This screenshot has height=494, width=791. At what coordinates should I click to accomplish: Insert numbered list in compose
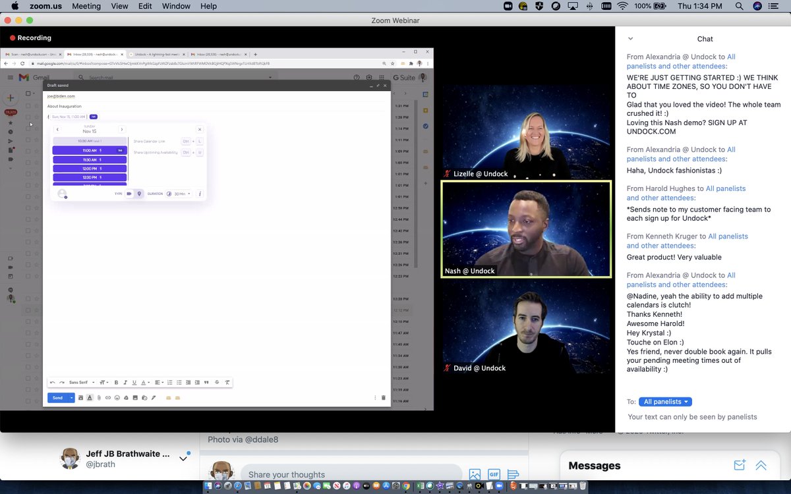tap(169, 383)
